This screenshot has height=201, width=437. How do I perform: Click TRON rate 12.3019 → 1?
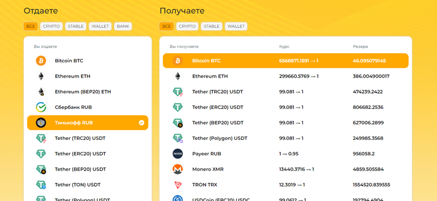(292, 185)
